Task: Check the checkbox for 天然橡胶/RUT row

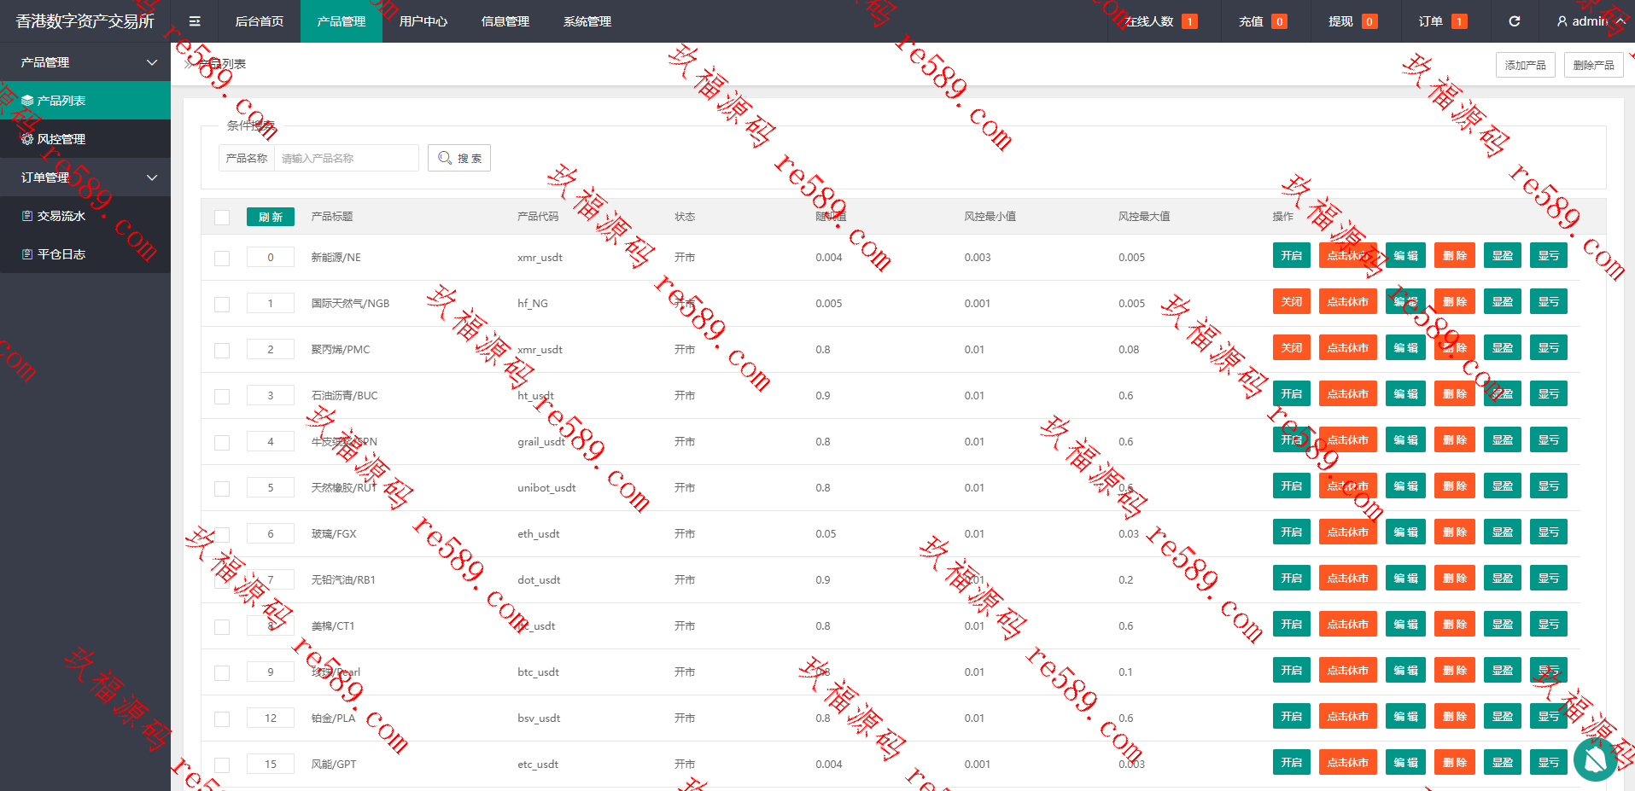Action: click(222, 488)
